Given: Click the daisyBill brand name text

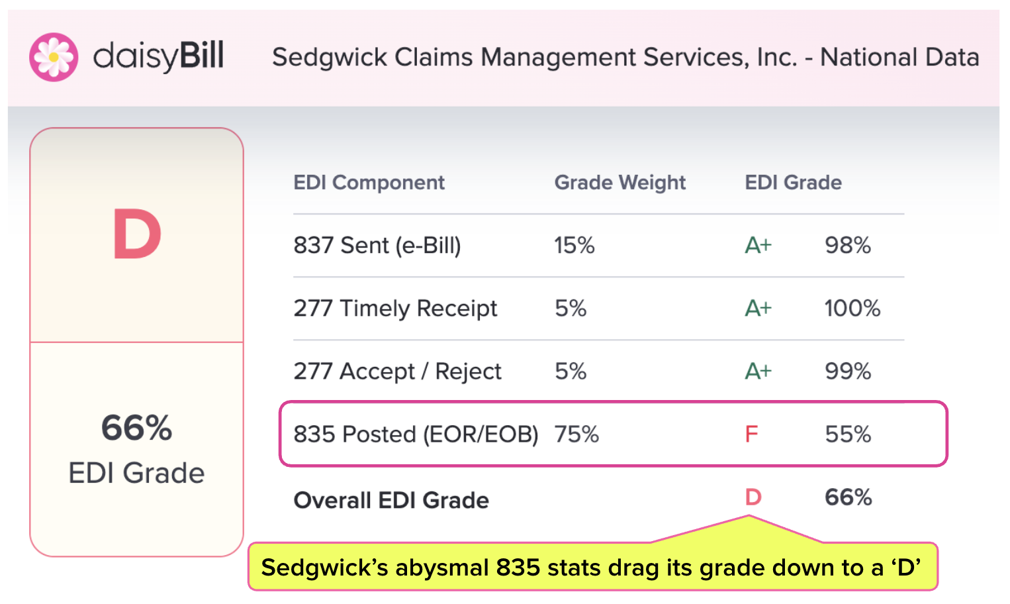Looking at the screenshot, I should (159, 57).
